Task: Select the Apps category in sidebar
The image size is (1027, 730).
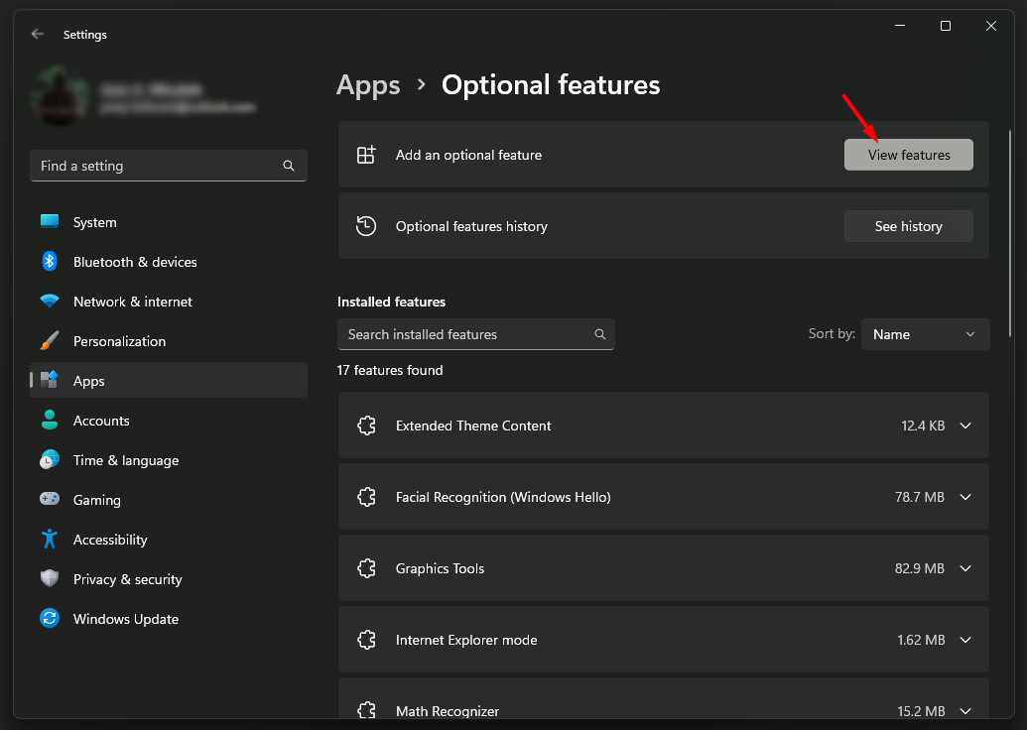Action: 169,381
